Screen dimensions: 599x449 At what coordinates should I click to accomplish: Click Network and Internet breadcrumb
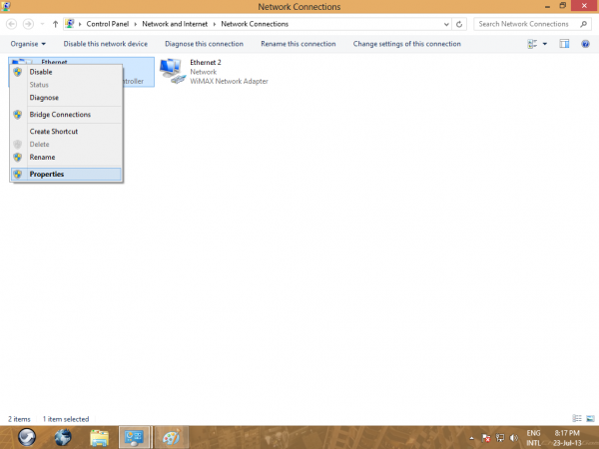[x=175, y=24]
